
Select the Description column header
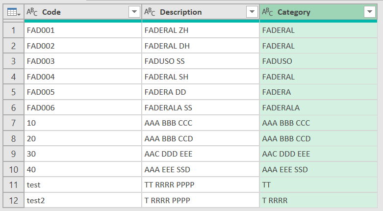(x=201, y=12)
